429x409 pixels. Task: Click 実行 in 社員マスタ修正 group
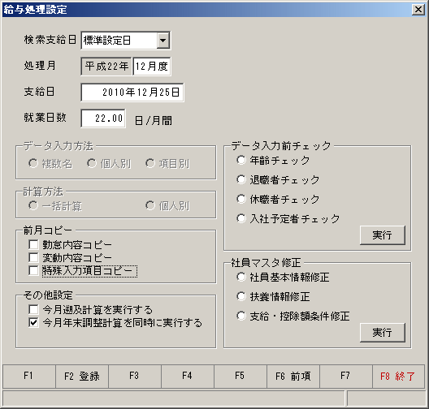382,333
